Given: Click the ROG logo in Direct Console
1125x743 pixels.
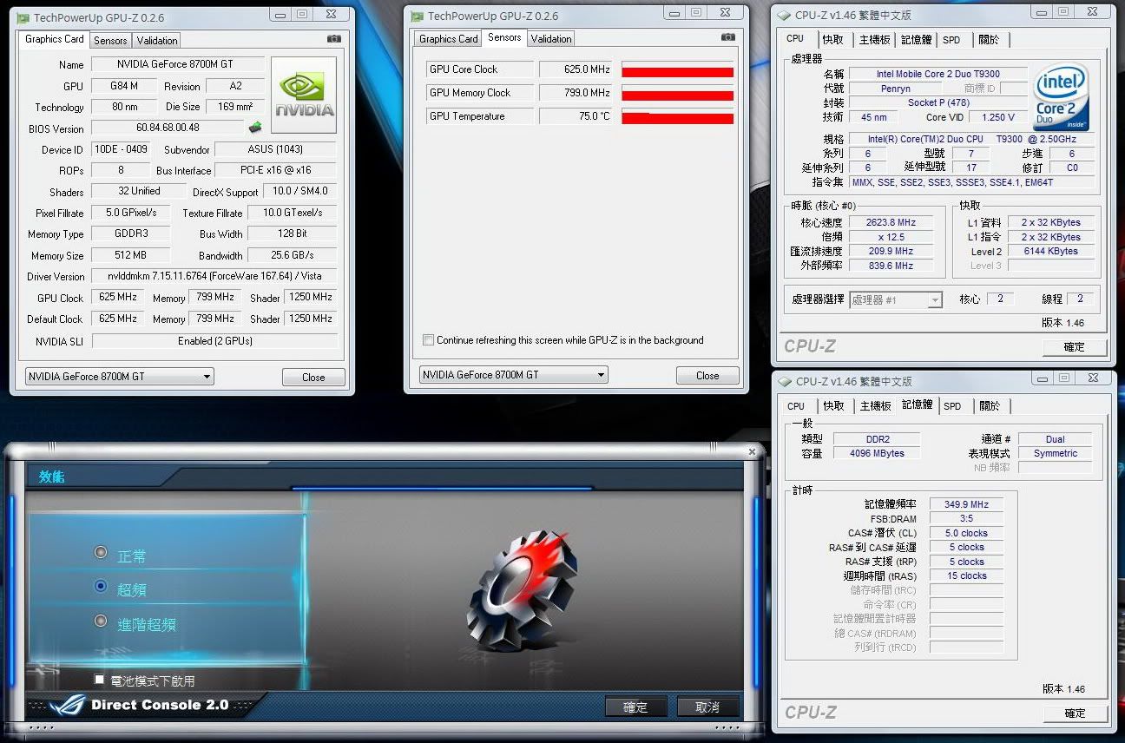Looking at the screenshot, I should 67,705.
